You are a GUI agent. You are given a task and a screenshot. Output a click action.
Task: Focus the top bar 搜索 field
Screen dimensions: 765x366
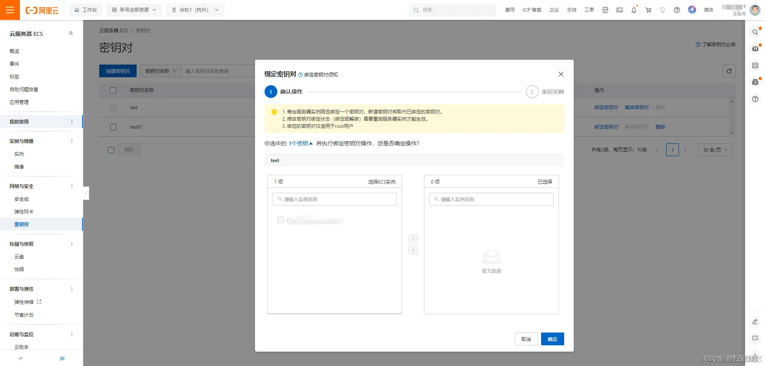pyautogui.click(x=453, y=10)
